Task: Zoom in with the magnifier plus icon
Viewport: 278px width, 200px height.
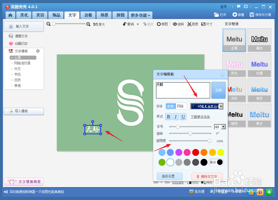Action: pos(88,24)
